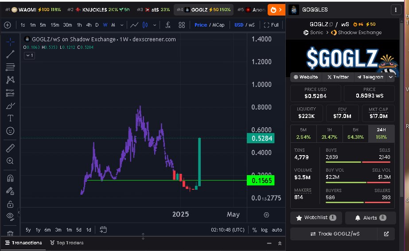Image resolution: width=409 pixels, height=251 pixels.
Task: Select the pattern drawing tool
Action: click(10, 80)
